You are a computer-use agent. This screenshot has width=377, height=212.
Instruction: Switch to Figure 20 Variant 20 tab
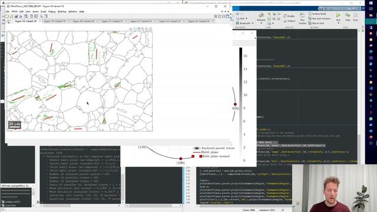click(x=84, y=21)
